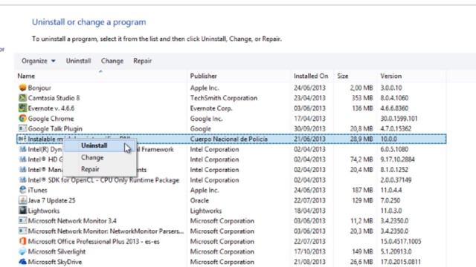
Task: Select the Bonjour program name
Action: 39,88
